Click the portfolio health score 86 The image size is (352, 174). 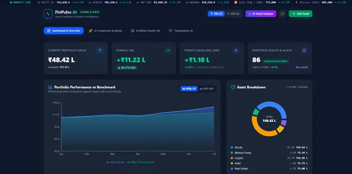tap(256, 60)
